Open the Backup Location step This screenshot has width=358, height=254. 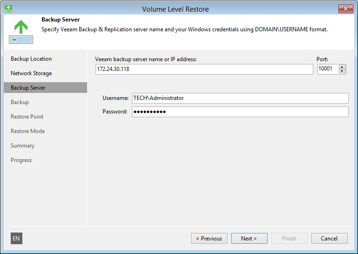31,59
